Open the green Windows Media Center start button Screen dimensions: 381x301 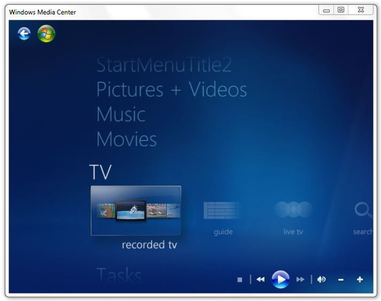(x=46, y=34)
